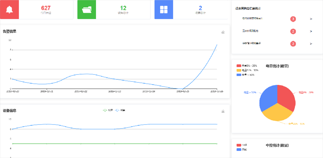Click the green folder icon tile

(87, 9)
